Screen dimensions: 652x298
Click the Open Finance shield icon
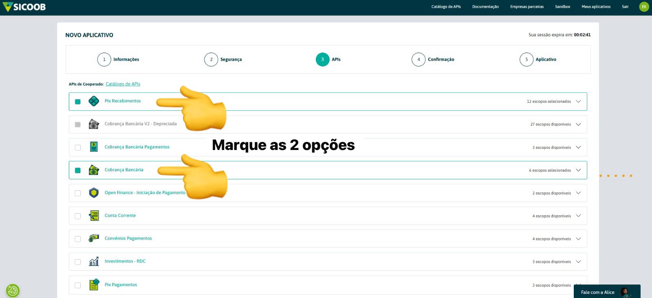(94, 193)
